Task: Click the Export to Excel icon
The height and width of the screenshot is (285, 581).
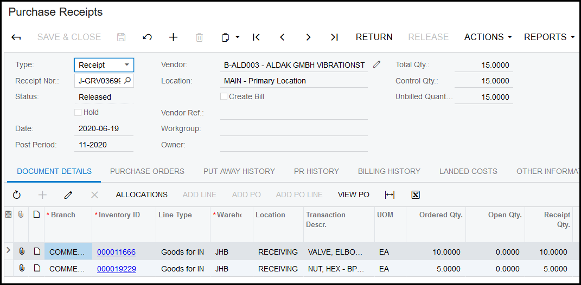Action: [416, 195]
